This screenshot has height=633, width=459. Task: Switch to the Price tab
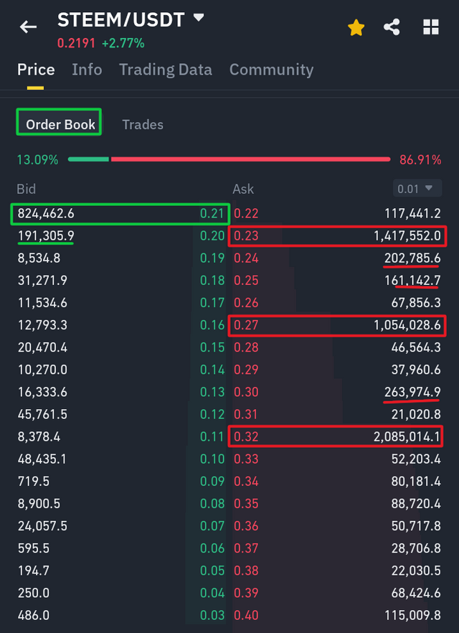tap(36, 70)
